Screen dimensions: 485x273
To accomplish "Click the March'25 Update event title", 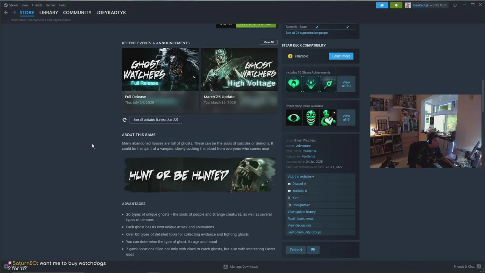I will point(219,97).
